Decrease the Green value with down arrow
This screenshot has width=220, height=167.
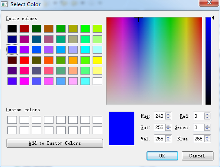pos(207,129)
